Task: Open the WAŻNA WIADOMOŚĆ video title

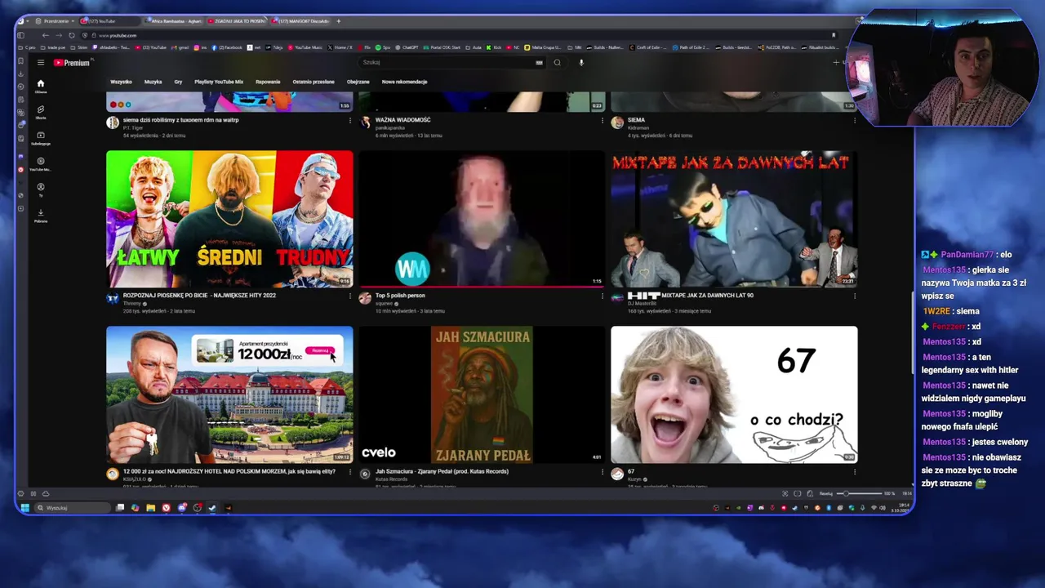Action: [x=402, y=120]
